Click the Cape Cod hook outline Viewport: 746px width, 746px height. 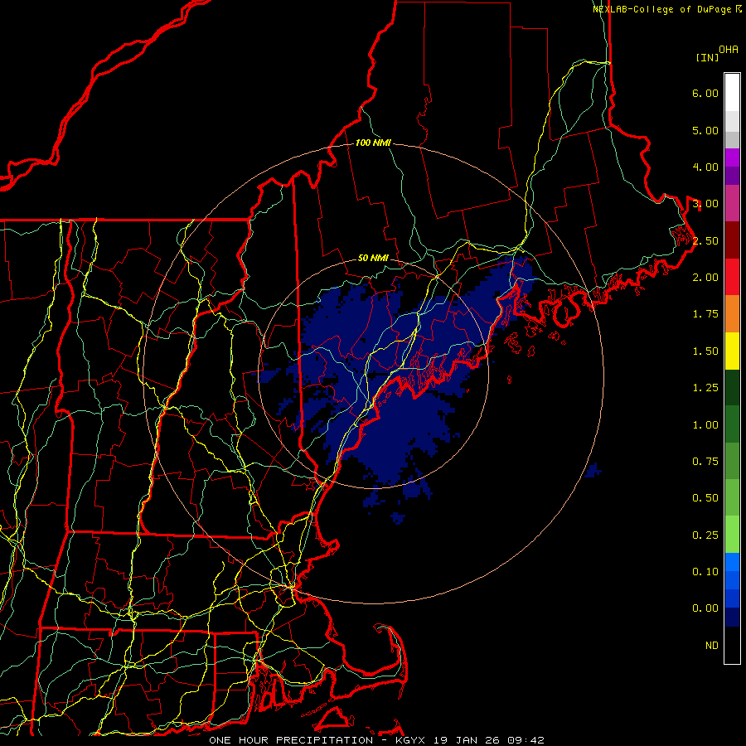pos(390,647)
